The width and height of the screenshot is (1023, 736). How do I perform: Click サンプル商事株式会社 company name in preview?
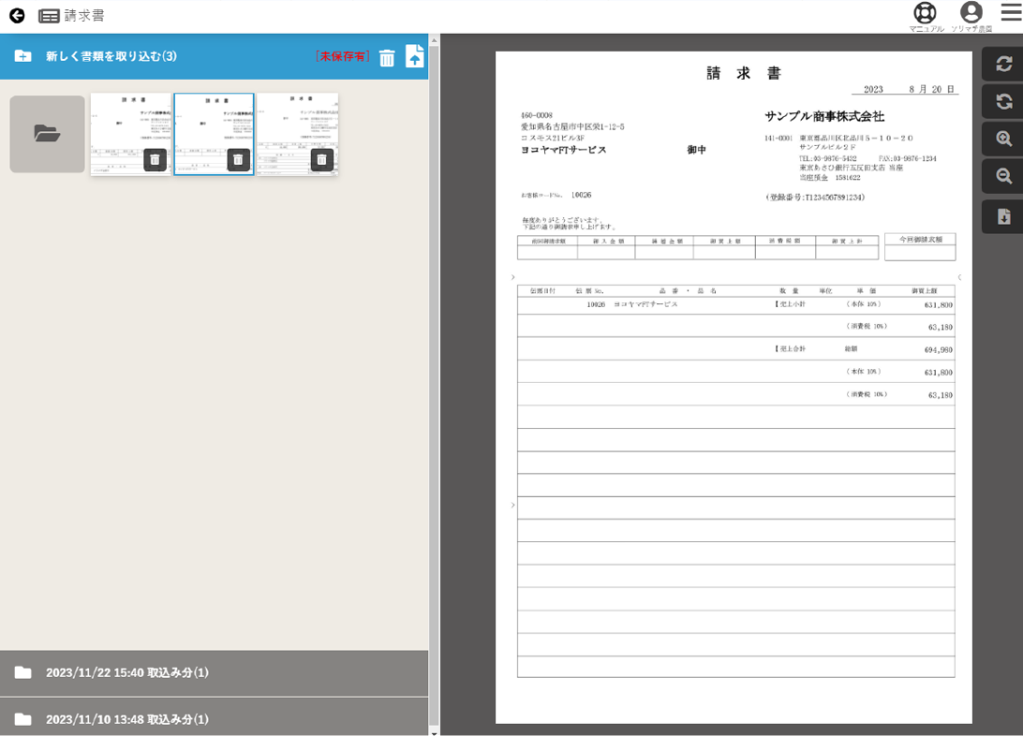(x=824, y=117)
